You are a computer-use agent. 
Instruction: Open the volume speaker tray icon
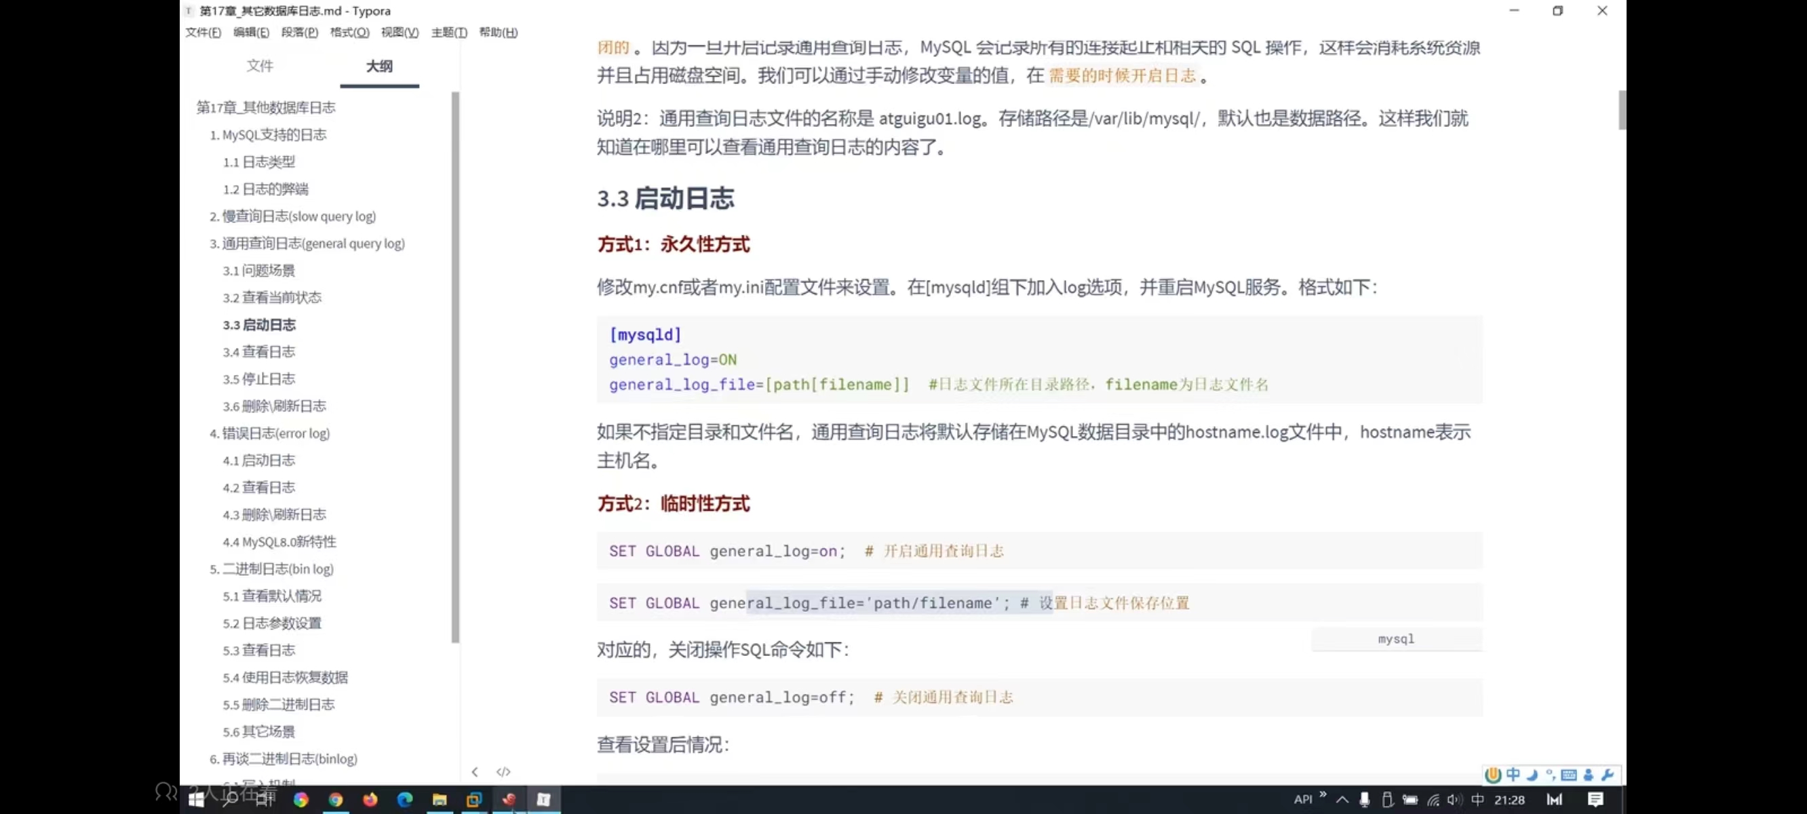(x=1455, y=800)
